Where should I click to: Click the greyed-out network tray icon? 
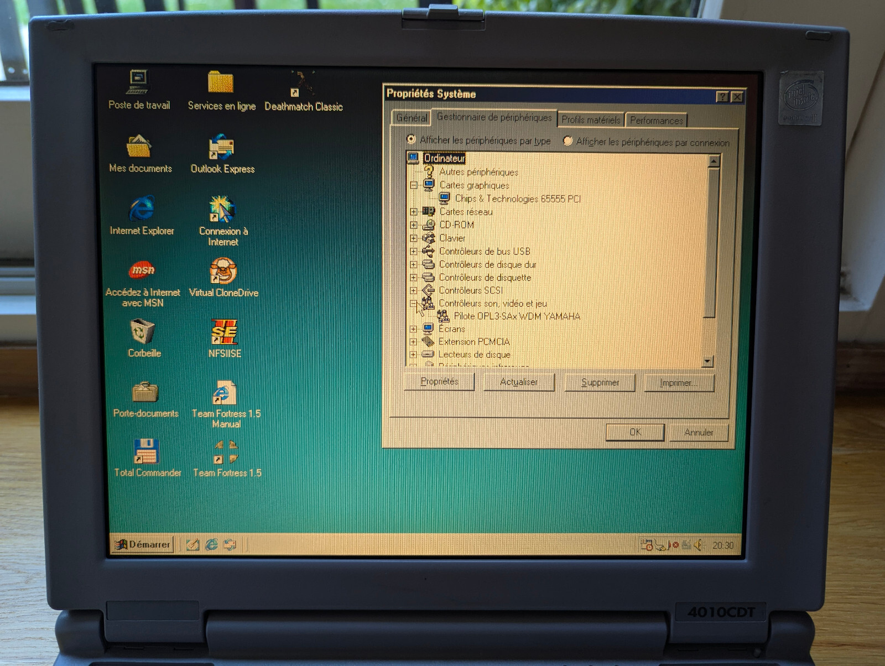[686, 545]
